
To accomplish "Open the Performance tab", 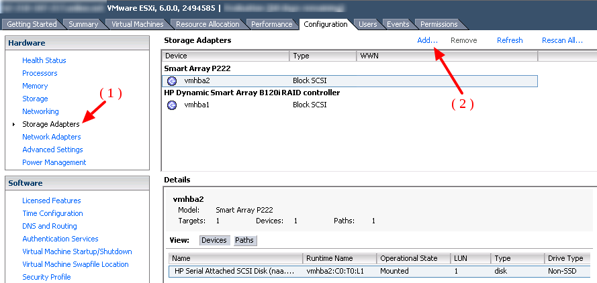I will click(271, 24).
